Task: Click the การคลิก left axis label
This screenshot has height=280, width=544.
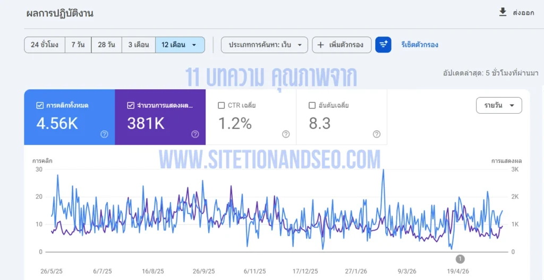Action: pyautogui.click(x=42, y=161)
